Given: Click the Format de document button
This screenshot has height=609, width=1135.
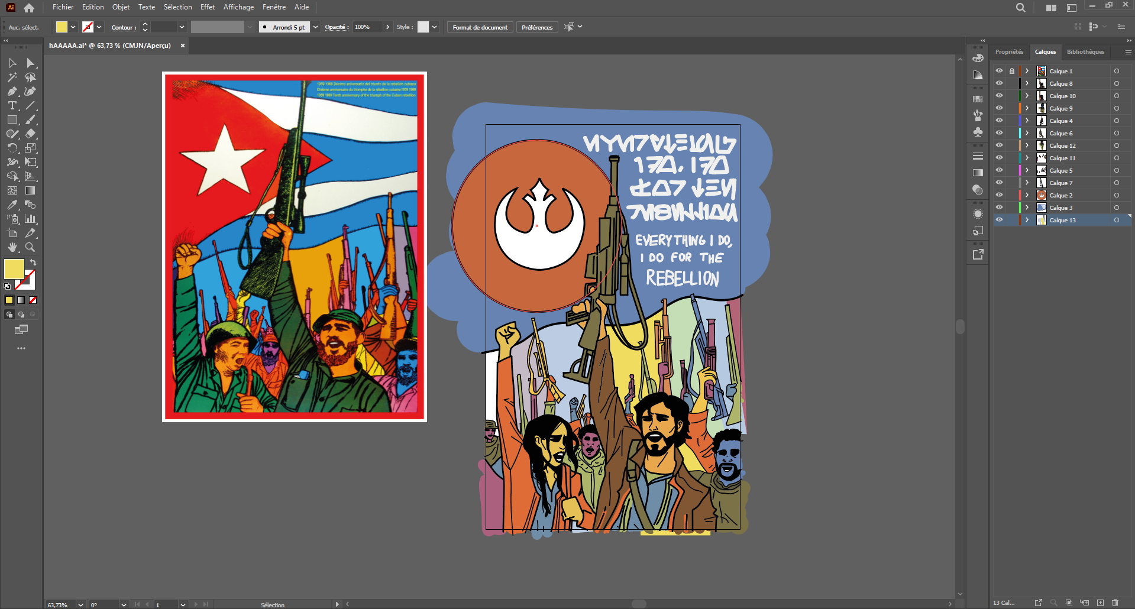Looking at the screenshot, I should click(480, 27).
